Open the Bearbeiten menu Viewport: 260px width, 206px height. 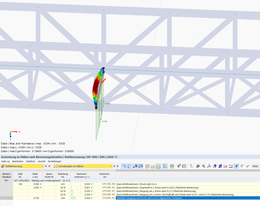coord(18,161)
